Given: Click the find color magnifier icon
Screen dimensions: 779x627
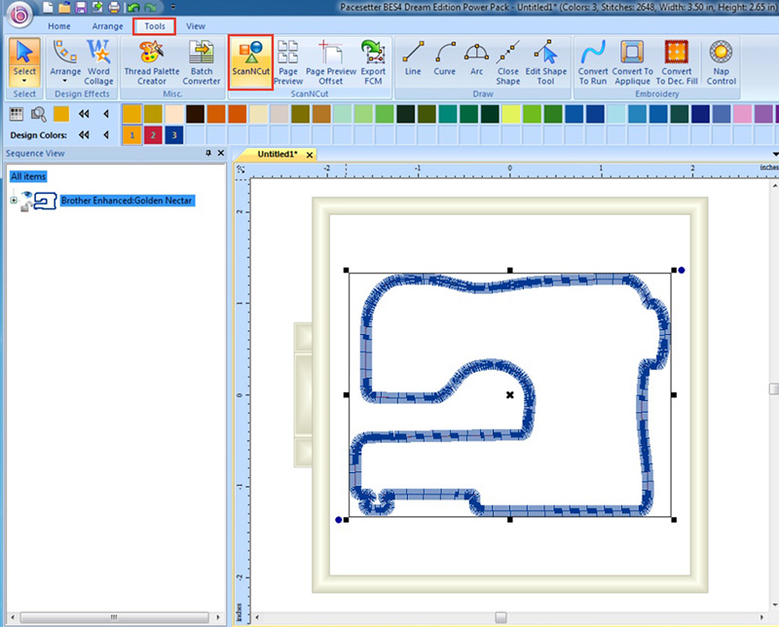Looking at the screenshot, I should point(38,114).
